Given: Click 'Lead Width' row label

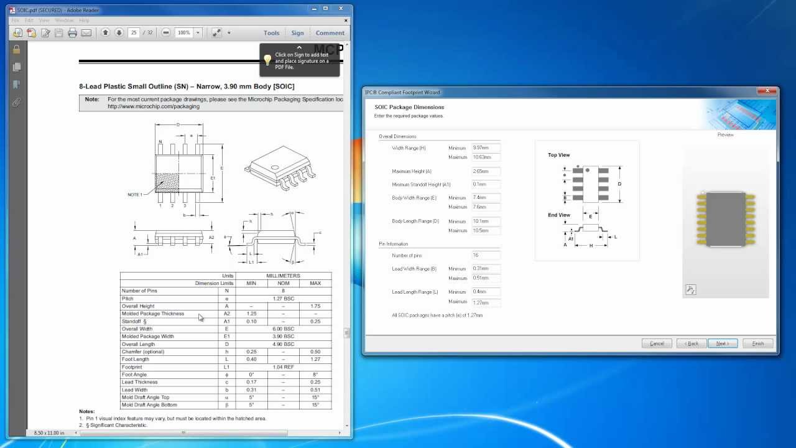Looking at the screenshot, I should click(x=135, y=390).
